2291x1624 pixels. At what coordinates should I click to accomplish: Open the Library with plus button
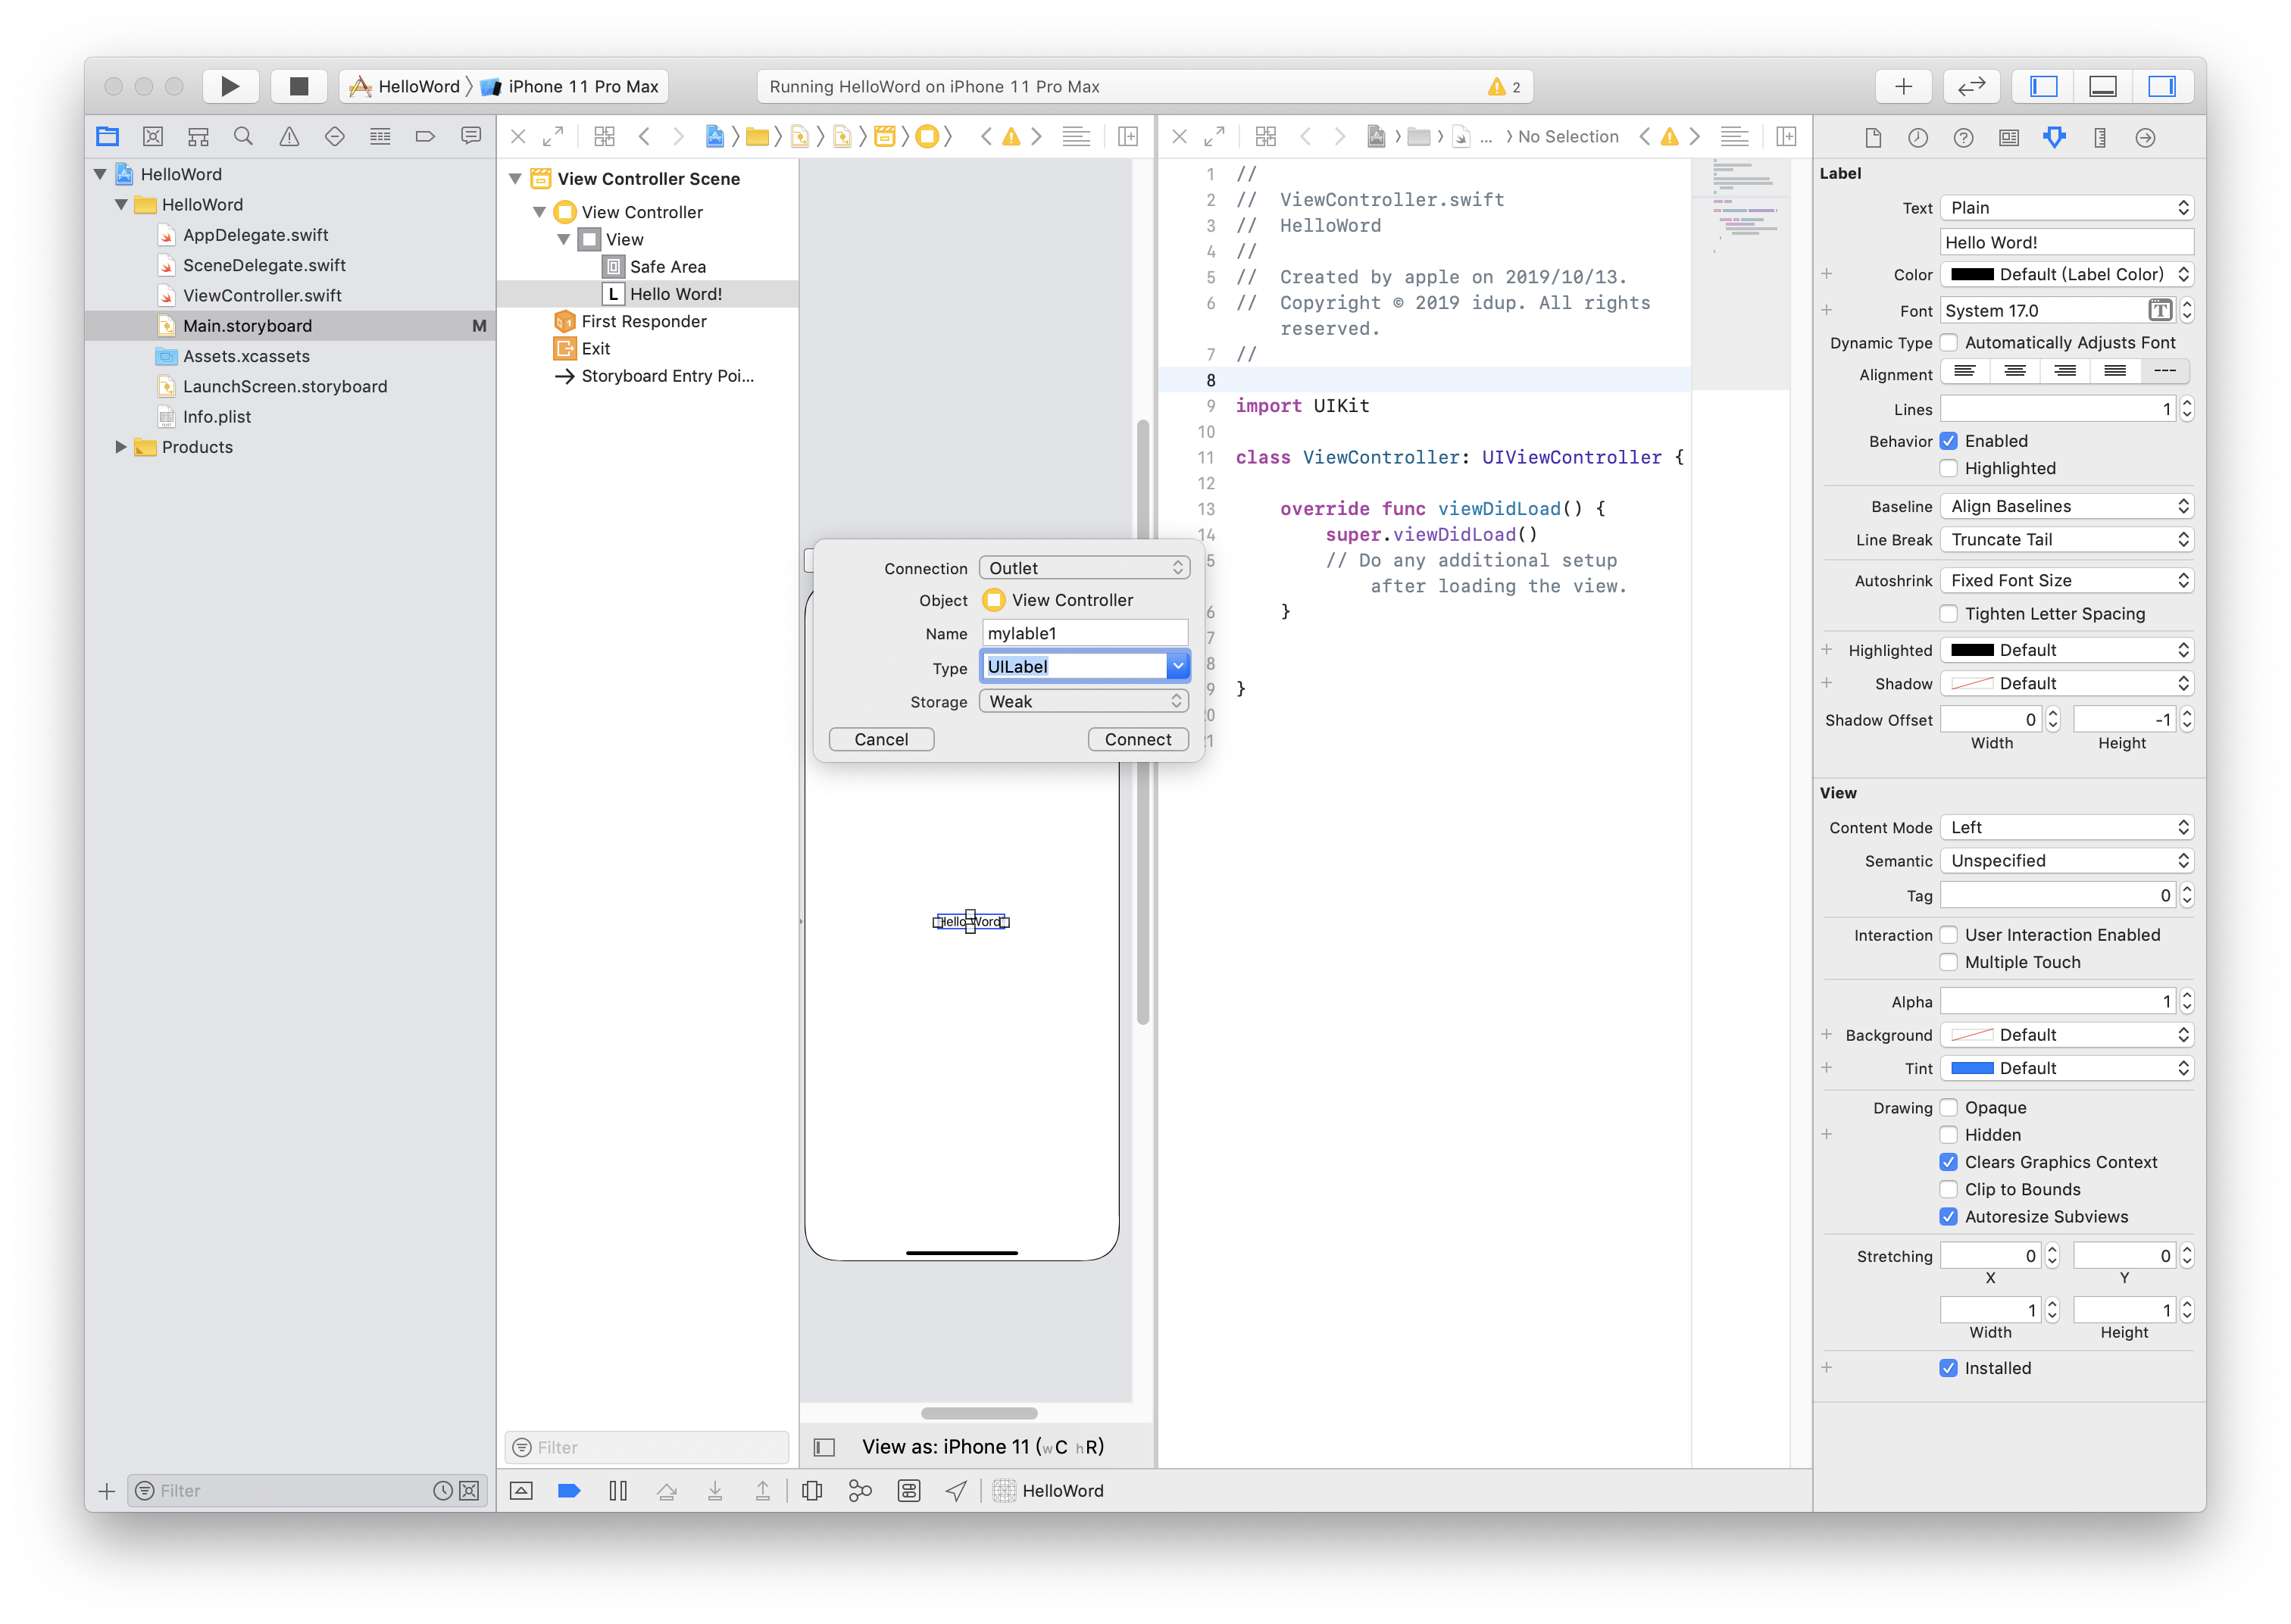[1903, 86]
